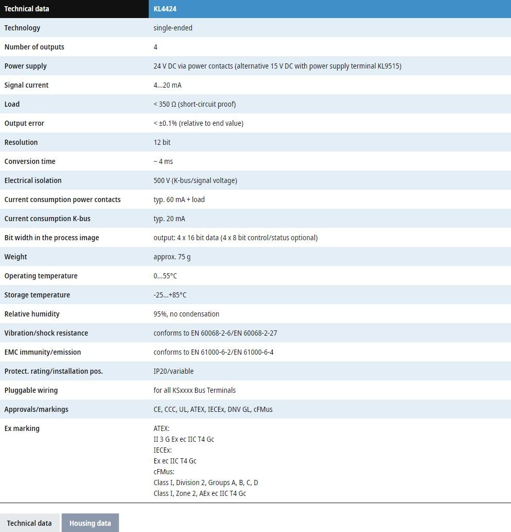Click the '< 350 Ω (short-circuit proof)' value

point(195,104)
